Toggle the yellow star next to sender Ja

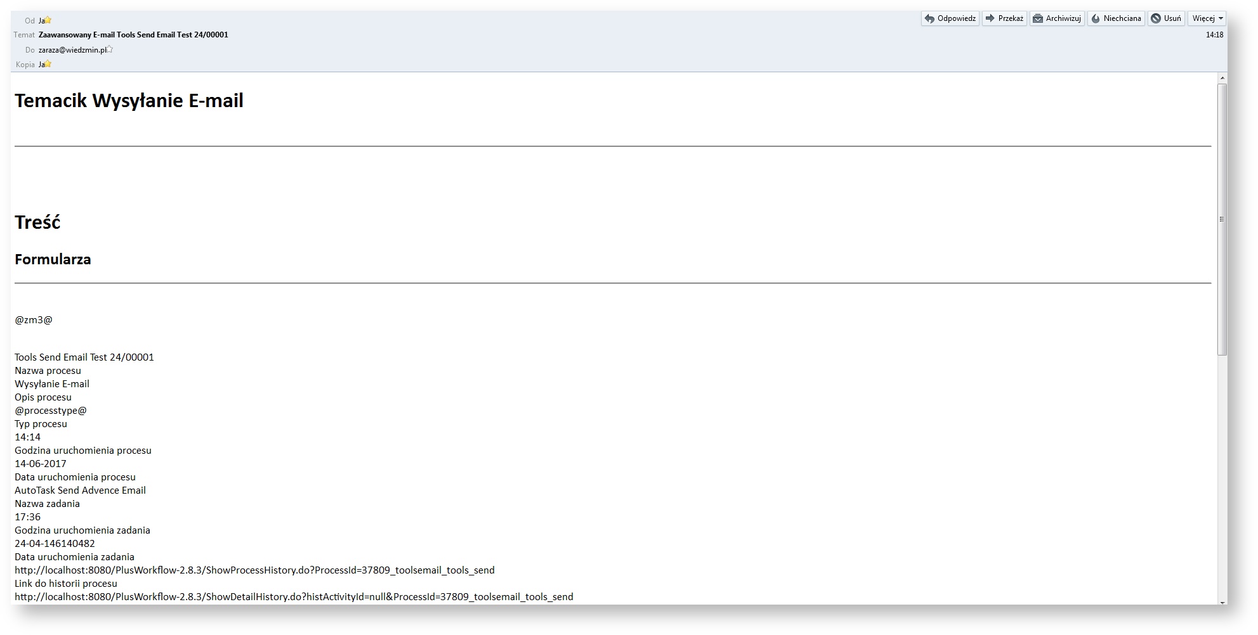[x=48, y=20]
